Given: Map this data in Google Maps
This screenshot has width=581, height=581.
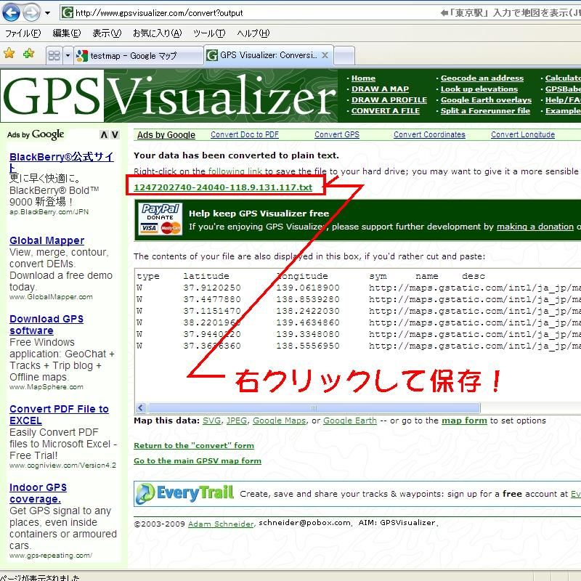Looking at the screenshot, I should (x=280, y=420).
